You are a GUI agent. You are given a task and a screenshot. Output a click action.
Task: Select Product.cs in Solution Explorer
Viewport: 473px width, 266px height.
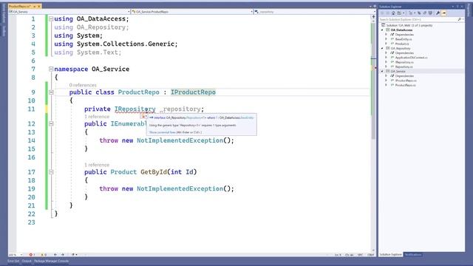tap(402, 44)
